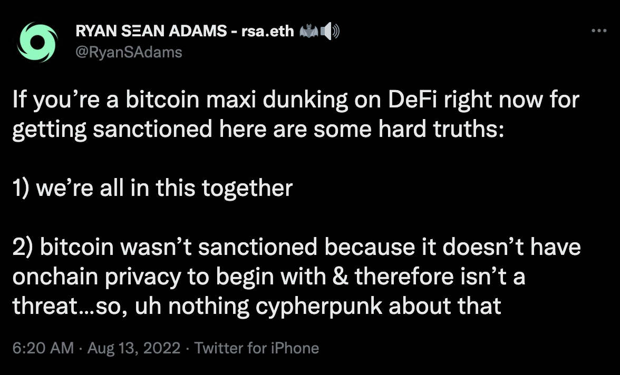Click the speaker emoji beside the name
Screen dimensions: 620x375
tap(330, 31)
